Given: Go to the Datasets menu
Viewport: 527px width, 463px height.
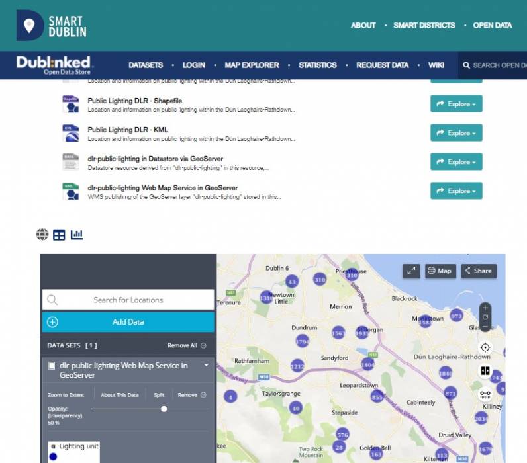Looking at the screenshot, I should pos(146,65).
